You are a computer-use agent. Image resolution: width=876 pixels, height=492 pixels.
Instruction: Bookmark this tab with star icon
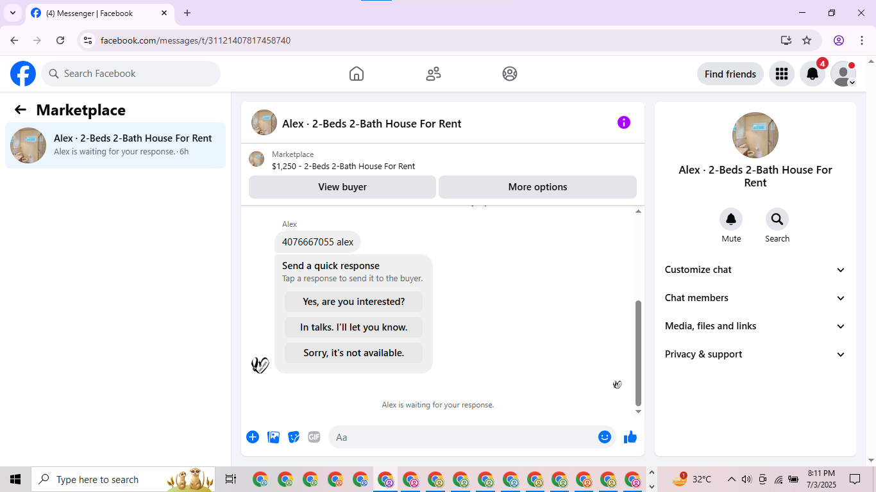[x=807, y=40]
